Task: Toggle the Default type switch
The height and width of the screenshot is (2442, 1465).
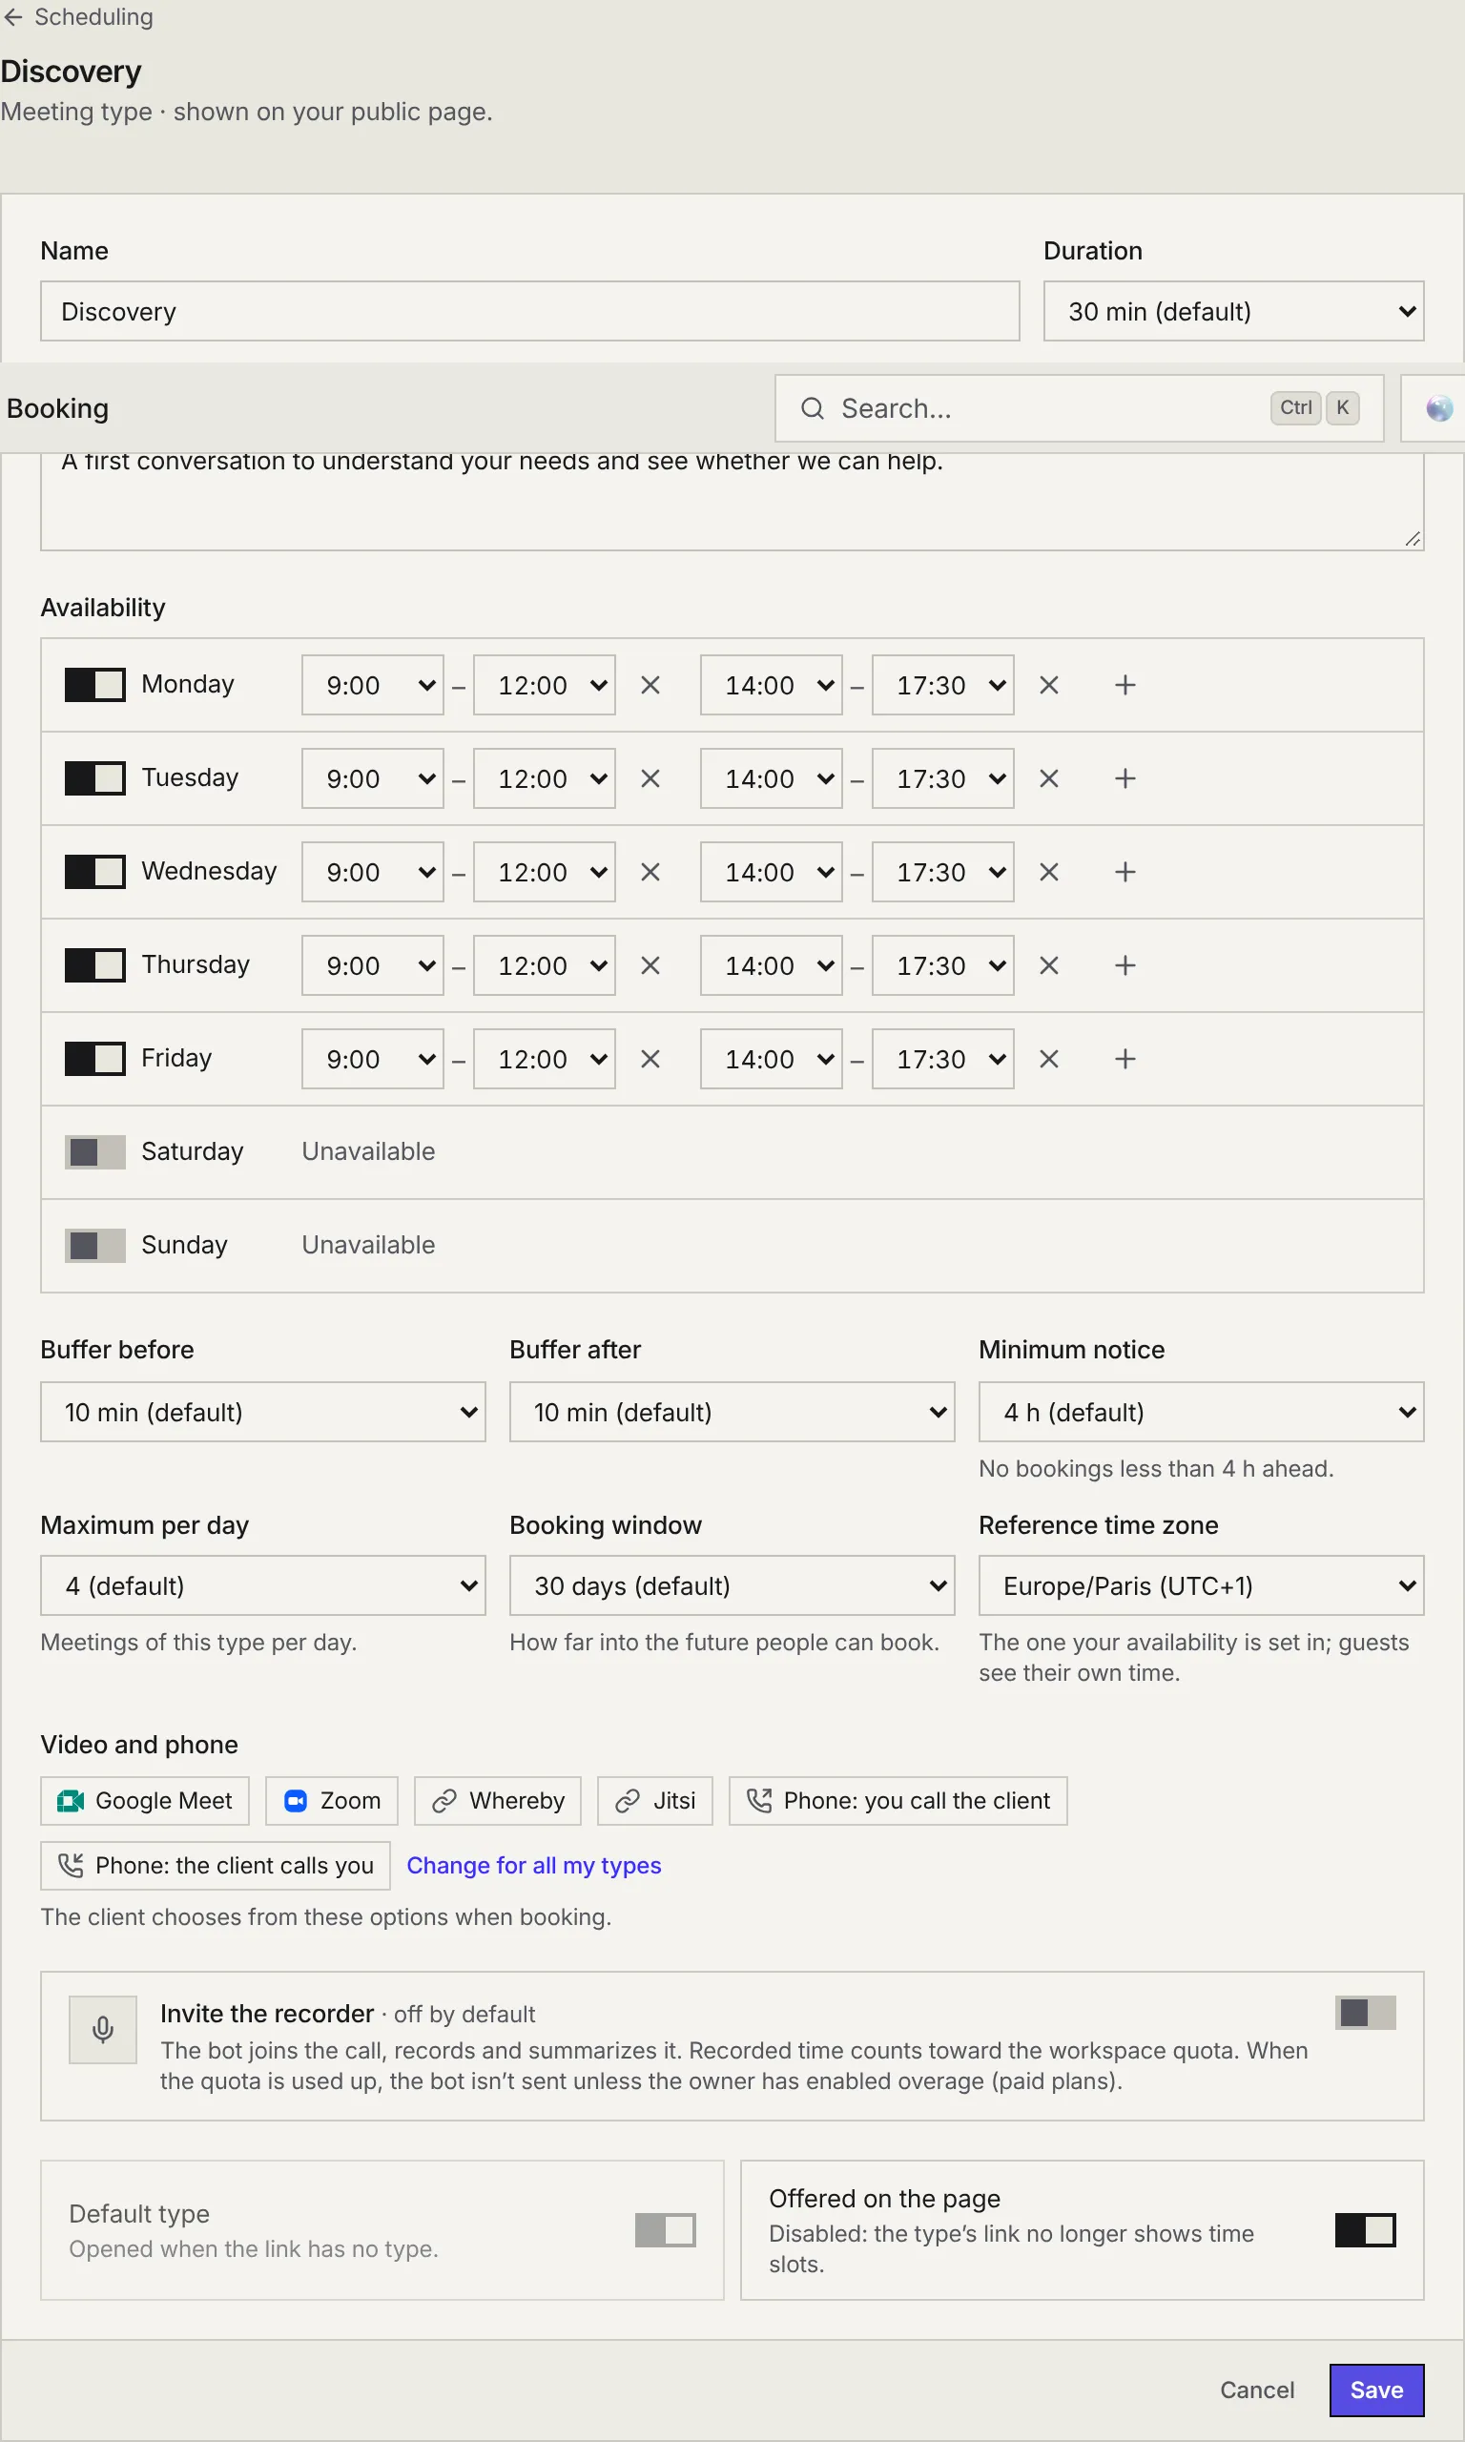Action: pos(666,2230)
